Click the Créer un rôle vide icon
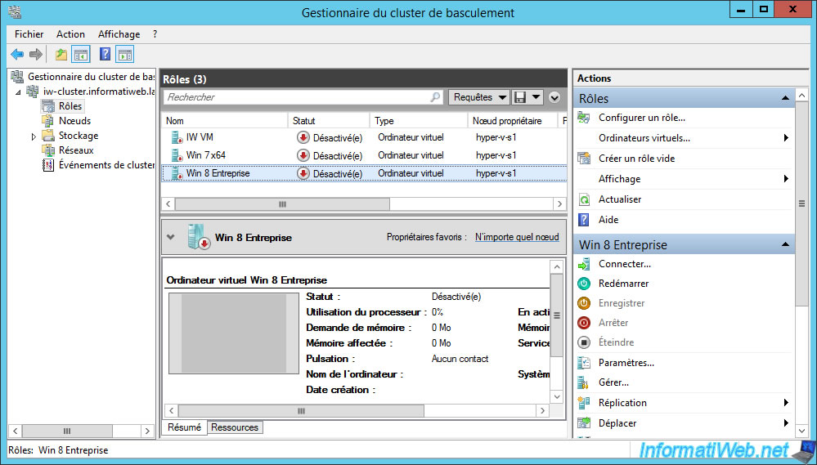The width and height of the screenshot is (817, 465). pos(584,159)
